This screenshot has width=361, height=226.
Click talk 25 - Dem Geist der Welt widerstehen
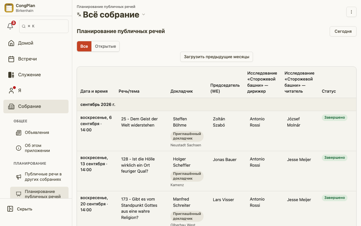139,122
